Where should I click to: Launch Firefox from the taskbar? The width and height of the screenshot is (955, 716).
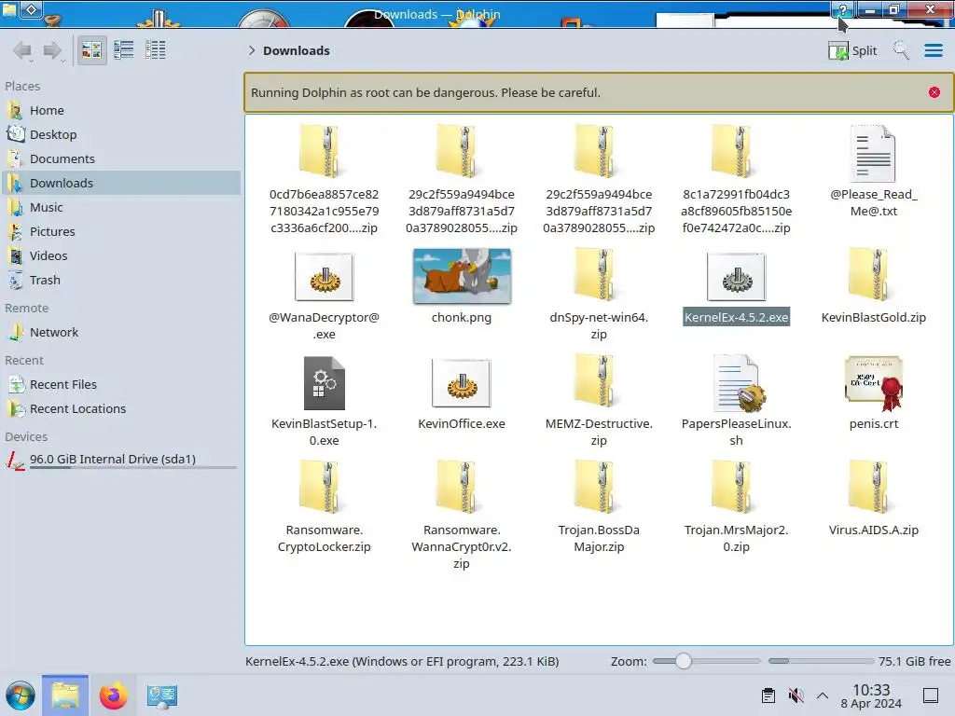point(113,695)
